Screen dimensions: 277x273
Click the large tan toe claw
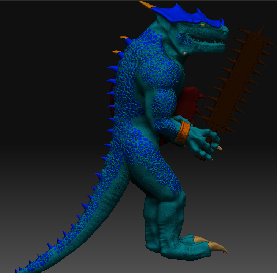pyautogui.click(x=218, y=247)
